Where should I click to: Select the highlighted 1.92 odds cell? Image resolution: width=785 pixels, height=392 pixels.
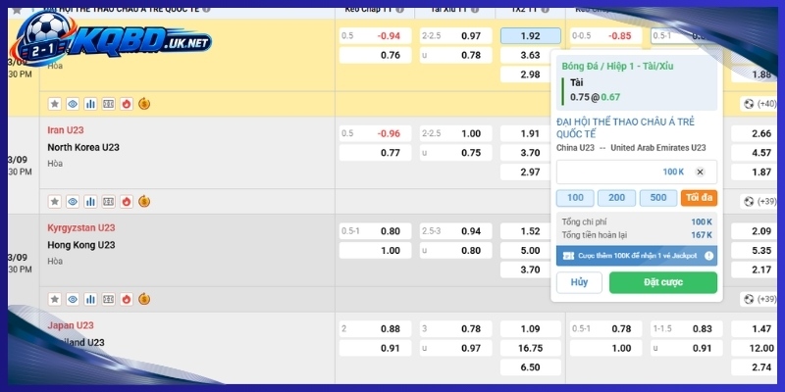[x=531, y=36]
